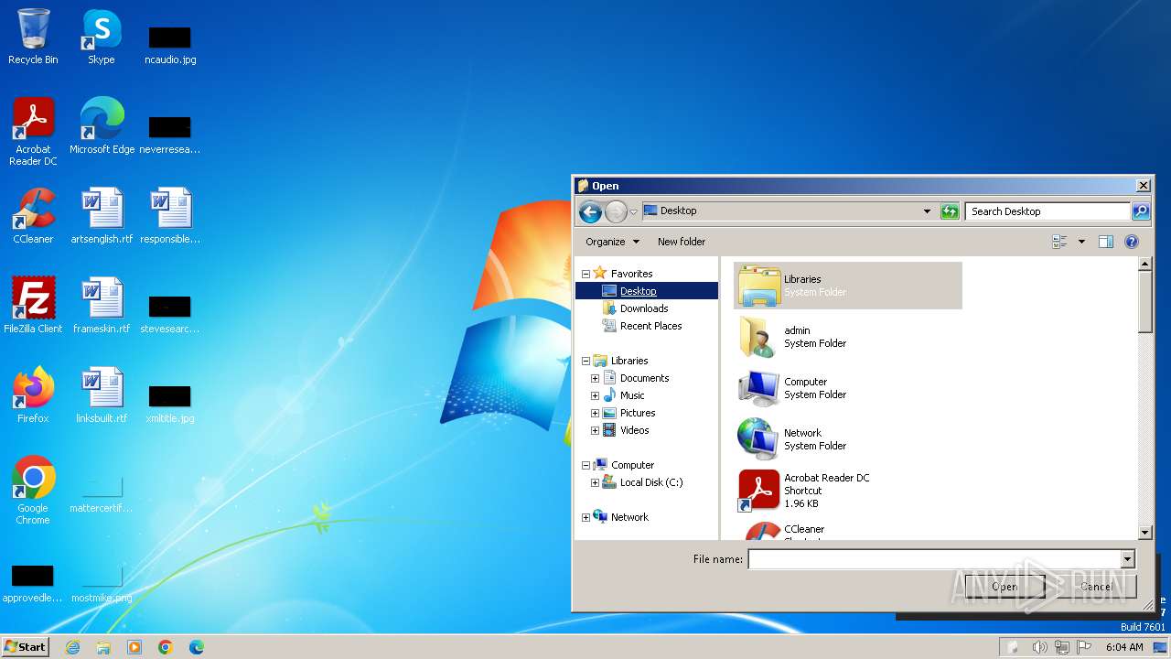1171x659 pixels.
Task: Click the Back arrow in Open dialog
Action: pyautogui.click(x=590, y=211)
